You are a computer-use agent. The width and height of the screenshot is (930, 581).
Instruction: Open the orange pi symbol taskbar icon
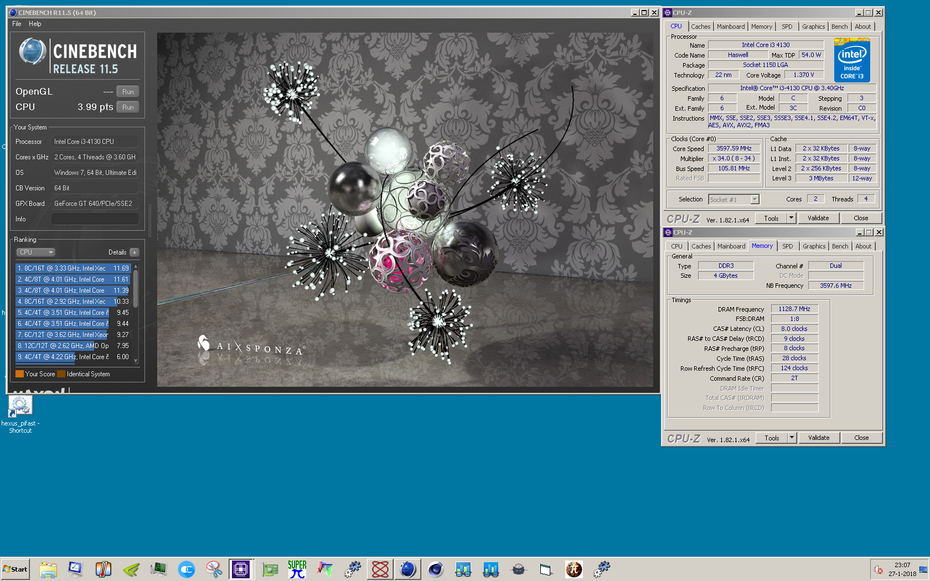pyautogui.click(x=574, y=569)
